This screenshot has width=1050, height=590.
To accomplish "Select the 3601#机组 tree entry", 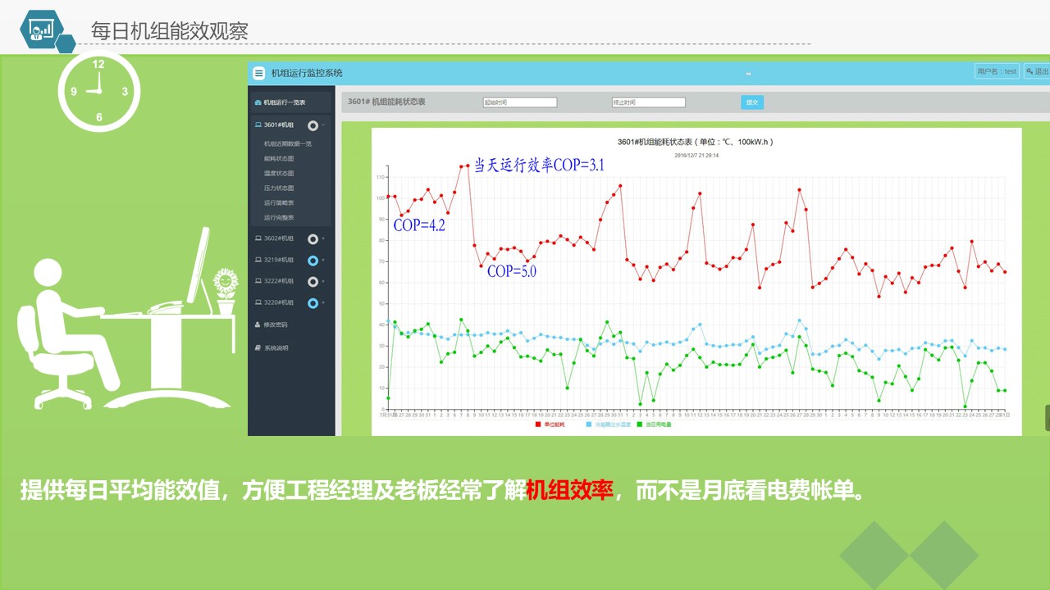I will click(x=278, y=125).
